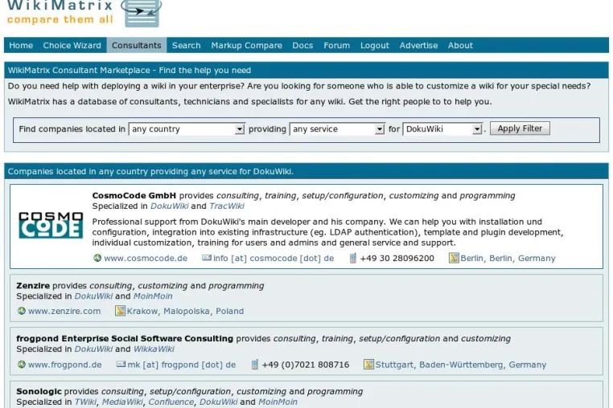The height and width of the screenshot is (408, 613).
Task: Click DokuWiki link in CosmoCode entry
Action: point(169,206)
